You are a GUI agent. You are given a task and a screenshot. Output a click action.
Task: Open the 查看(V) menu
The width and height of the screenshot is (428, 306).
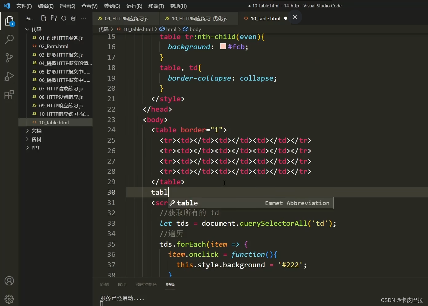[x=89, y=6]
